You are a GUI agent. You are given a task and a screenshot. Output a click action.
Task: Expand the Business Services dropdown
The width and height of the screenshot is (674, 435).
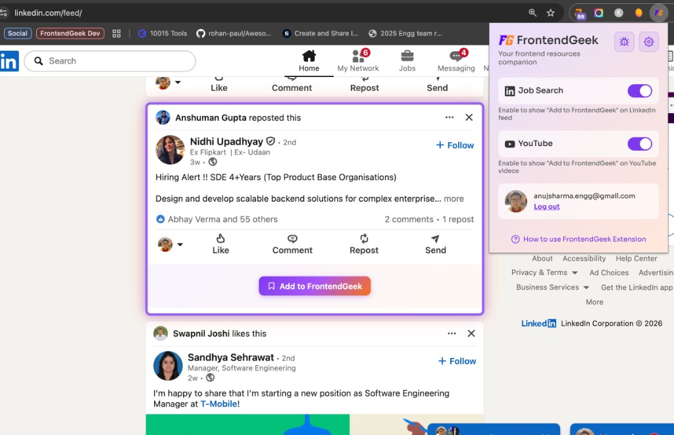pos(585,288)
